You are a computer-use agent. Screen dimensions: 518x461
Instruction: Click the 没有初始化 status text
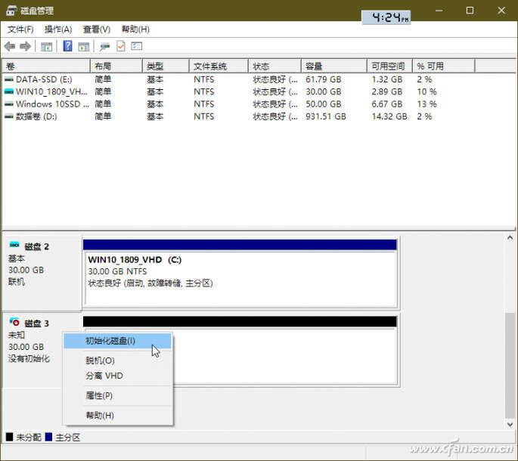[29, 358]
